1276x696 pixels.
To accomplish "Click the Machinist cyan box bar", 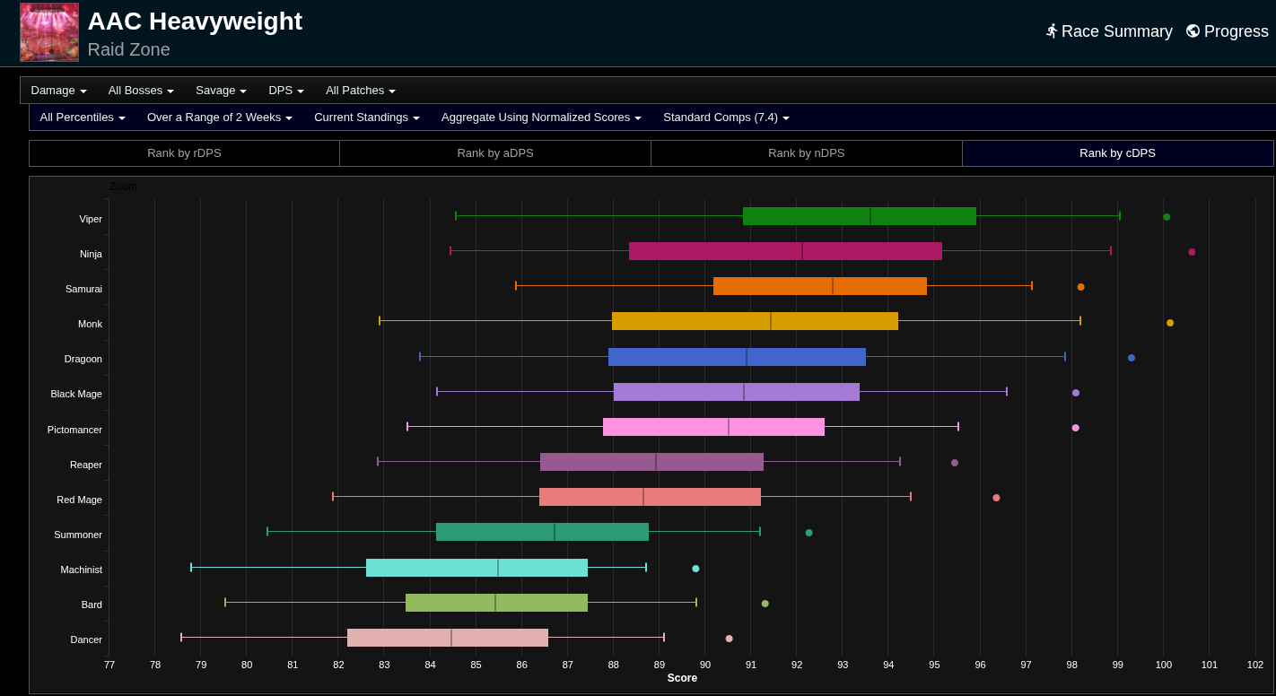I will pos(476,568).
